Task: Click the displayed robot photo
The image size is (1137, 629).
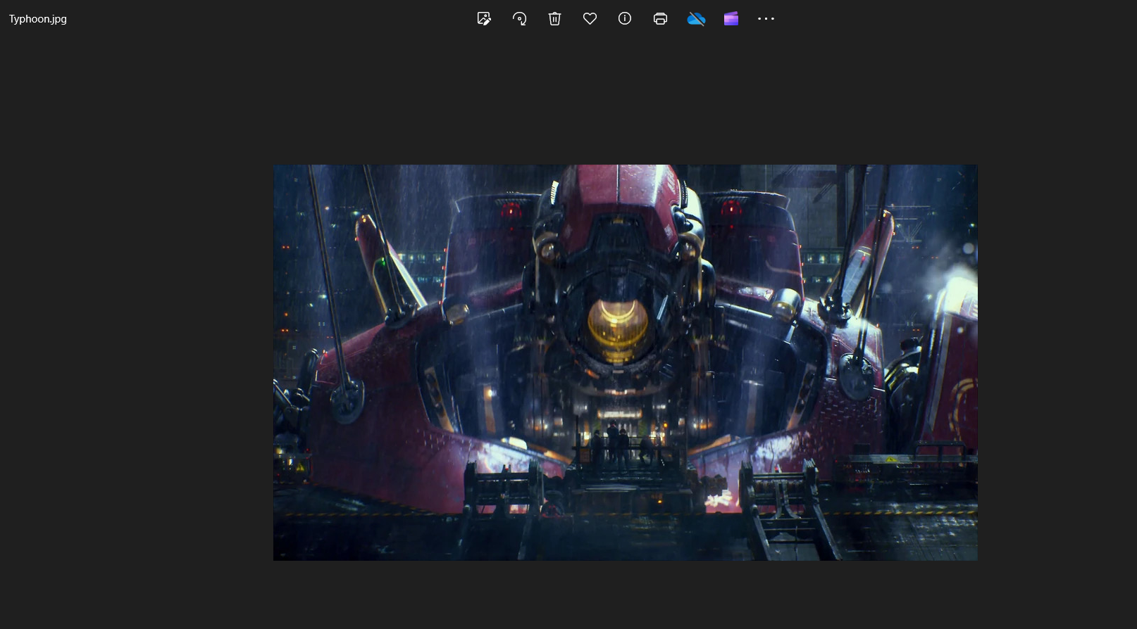Action: tap(626, 362)
